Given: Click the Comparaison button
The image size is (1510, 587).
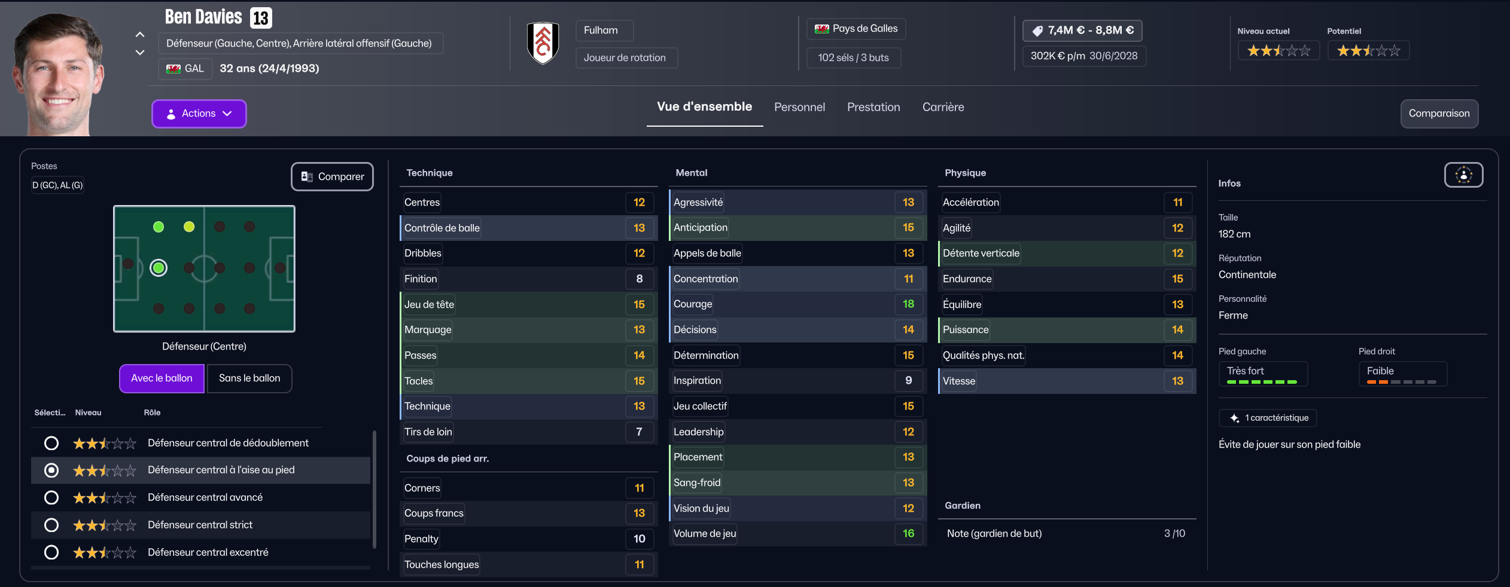Looking at the screenshot, I should click(1439, 114).
